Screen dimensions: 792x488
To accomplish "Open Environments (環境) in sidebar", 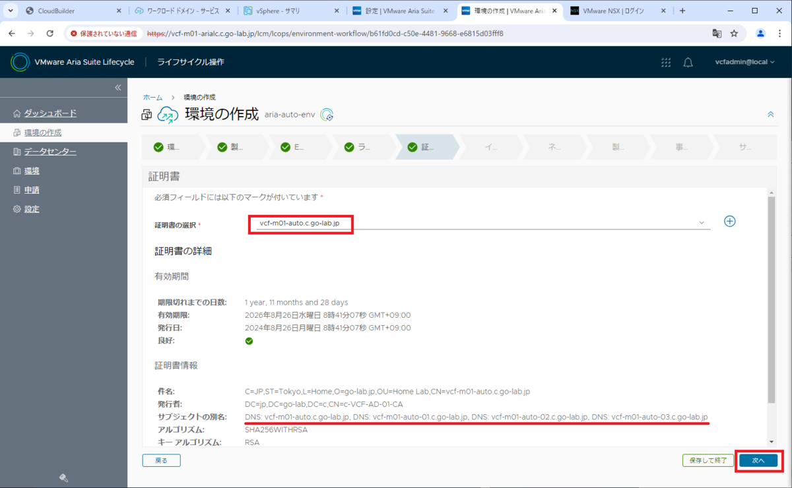I will pyautogui.click(x=32, y=171).
